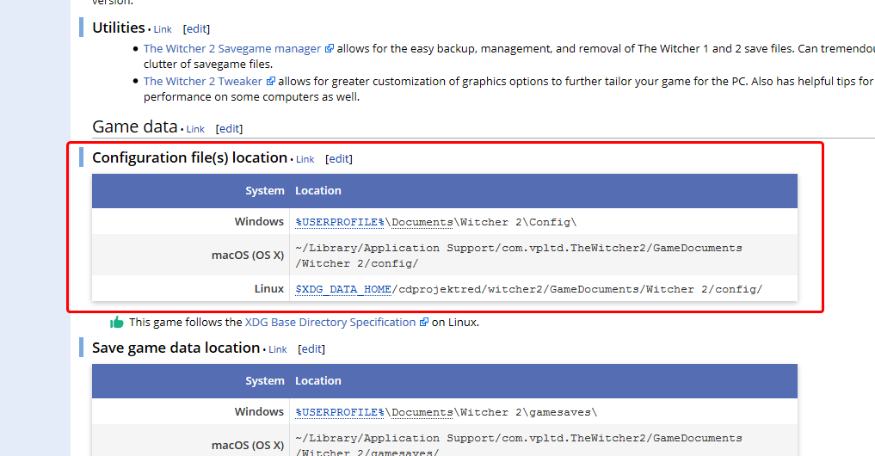Click the Link anchor beside Utilities heading
The height and width of the screenshot is (456, 875).
[163, 29]
